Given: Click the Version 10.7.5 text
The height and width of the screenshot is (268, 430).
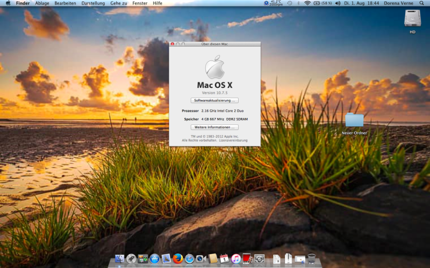Looking at the screenshot, I should [x=214, y=93].
